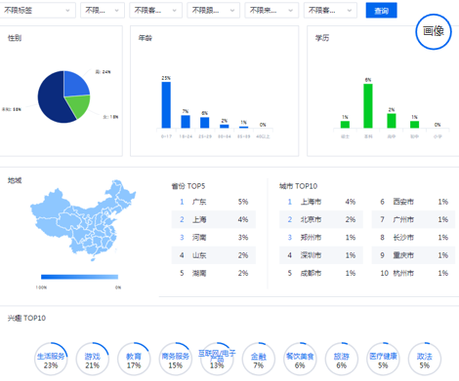The width and height of the screenshot is (459, 381).
Task: Choose the 教育 17% interest circle
Action: [134, 359]
